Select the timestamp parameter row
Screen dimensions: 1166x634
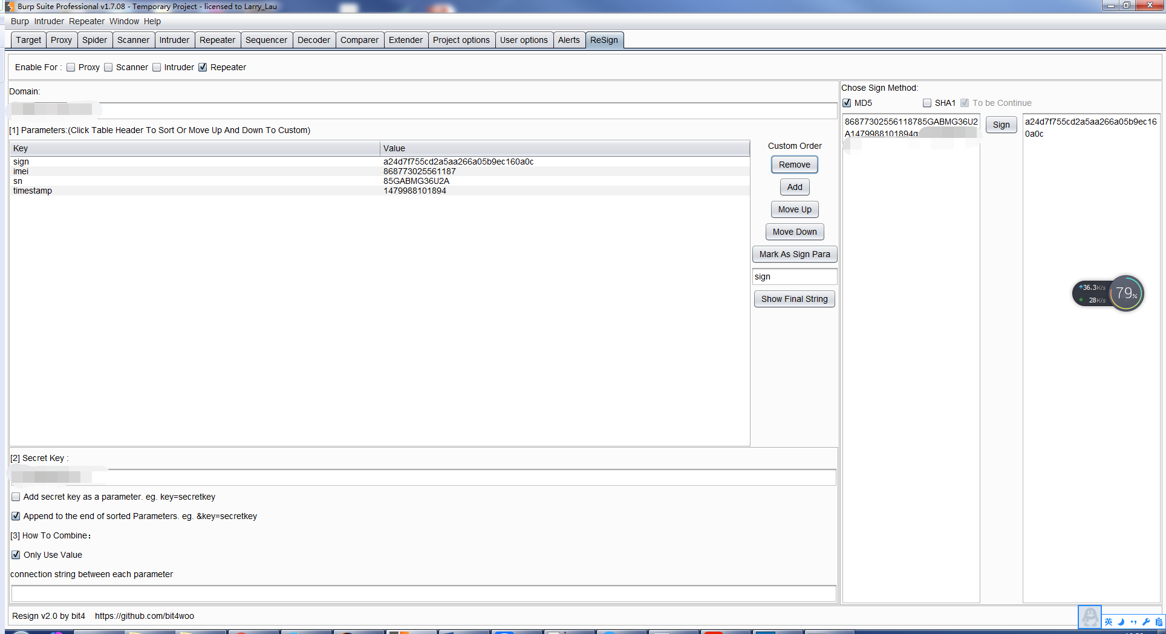[380, 191]
